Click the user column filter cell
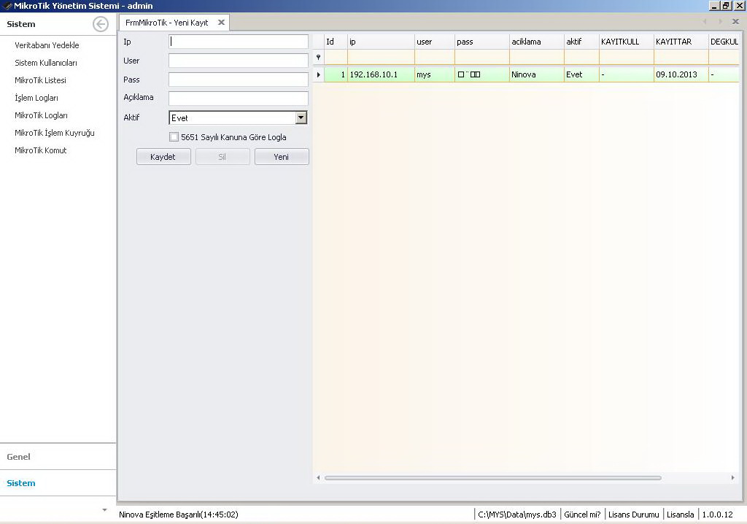Image resolution: width=747 pixels, height=524 pixels. [435, 57]
